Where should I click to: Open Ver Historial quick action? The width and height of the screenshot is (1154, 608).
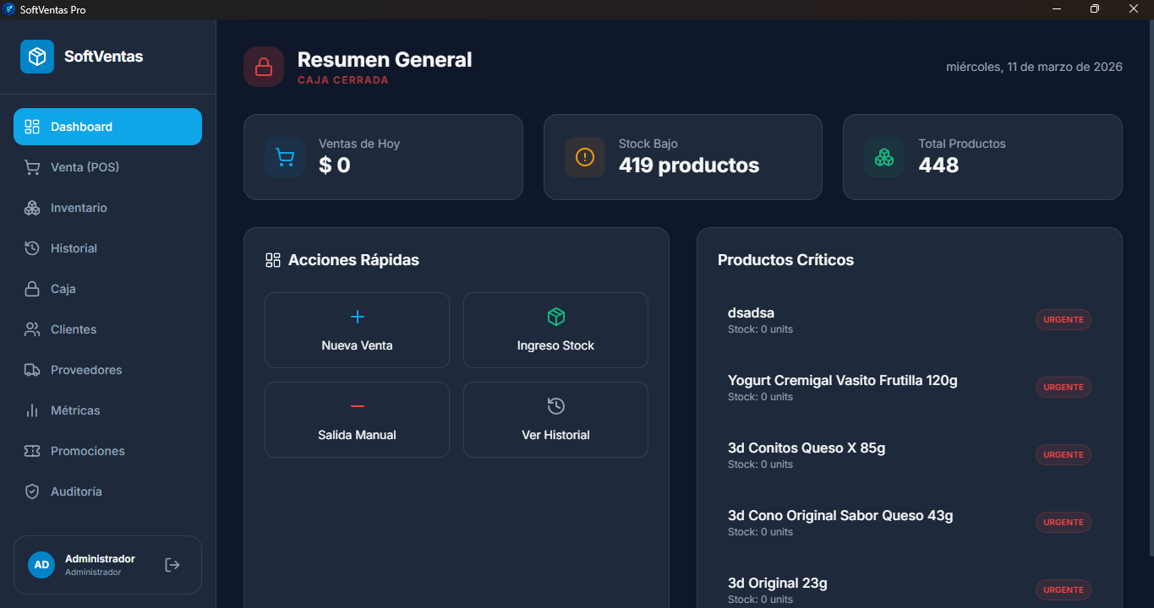pyautogui.click(x=555, y=420)
